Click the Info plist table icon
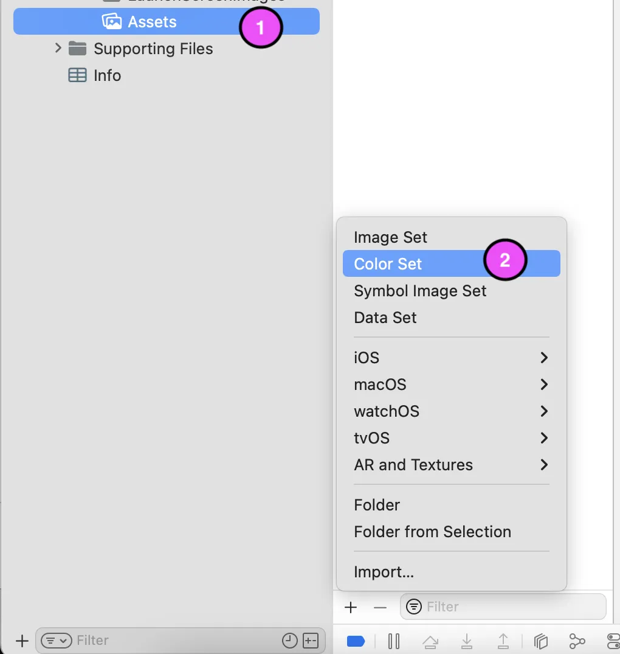The image size is (620, 654). point(77,75)
